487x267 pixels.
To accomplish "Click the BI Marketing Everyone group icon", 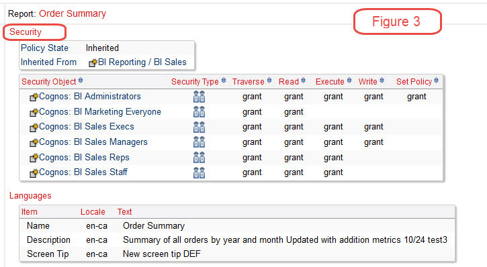I will point(199,111).
